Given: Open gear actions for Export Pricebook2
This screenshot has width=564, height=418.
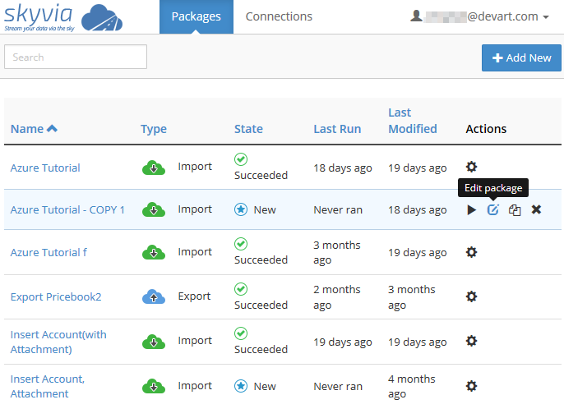Looking at the screenshot, I should [x=471, y=297].
